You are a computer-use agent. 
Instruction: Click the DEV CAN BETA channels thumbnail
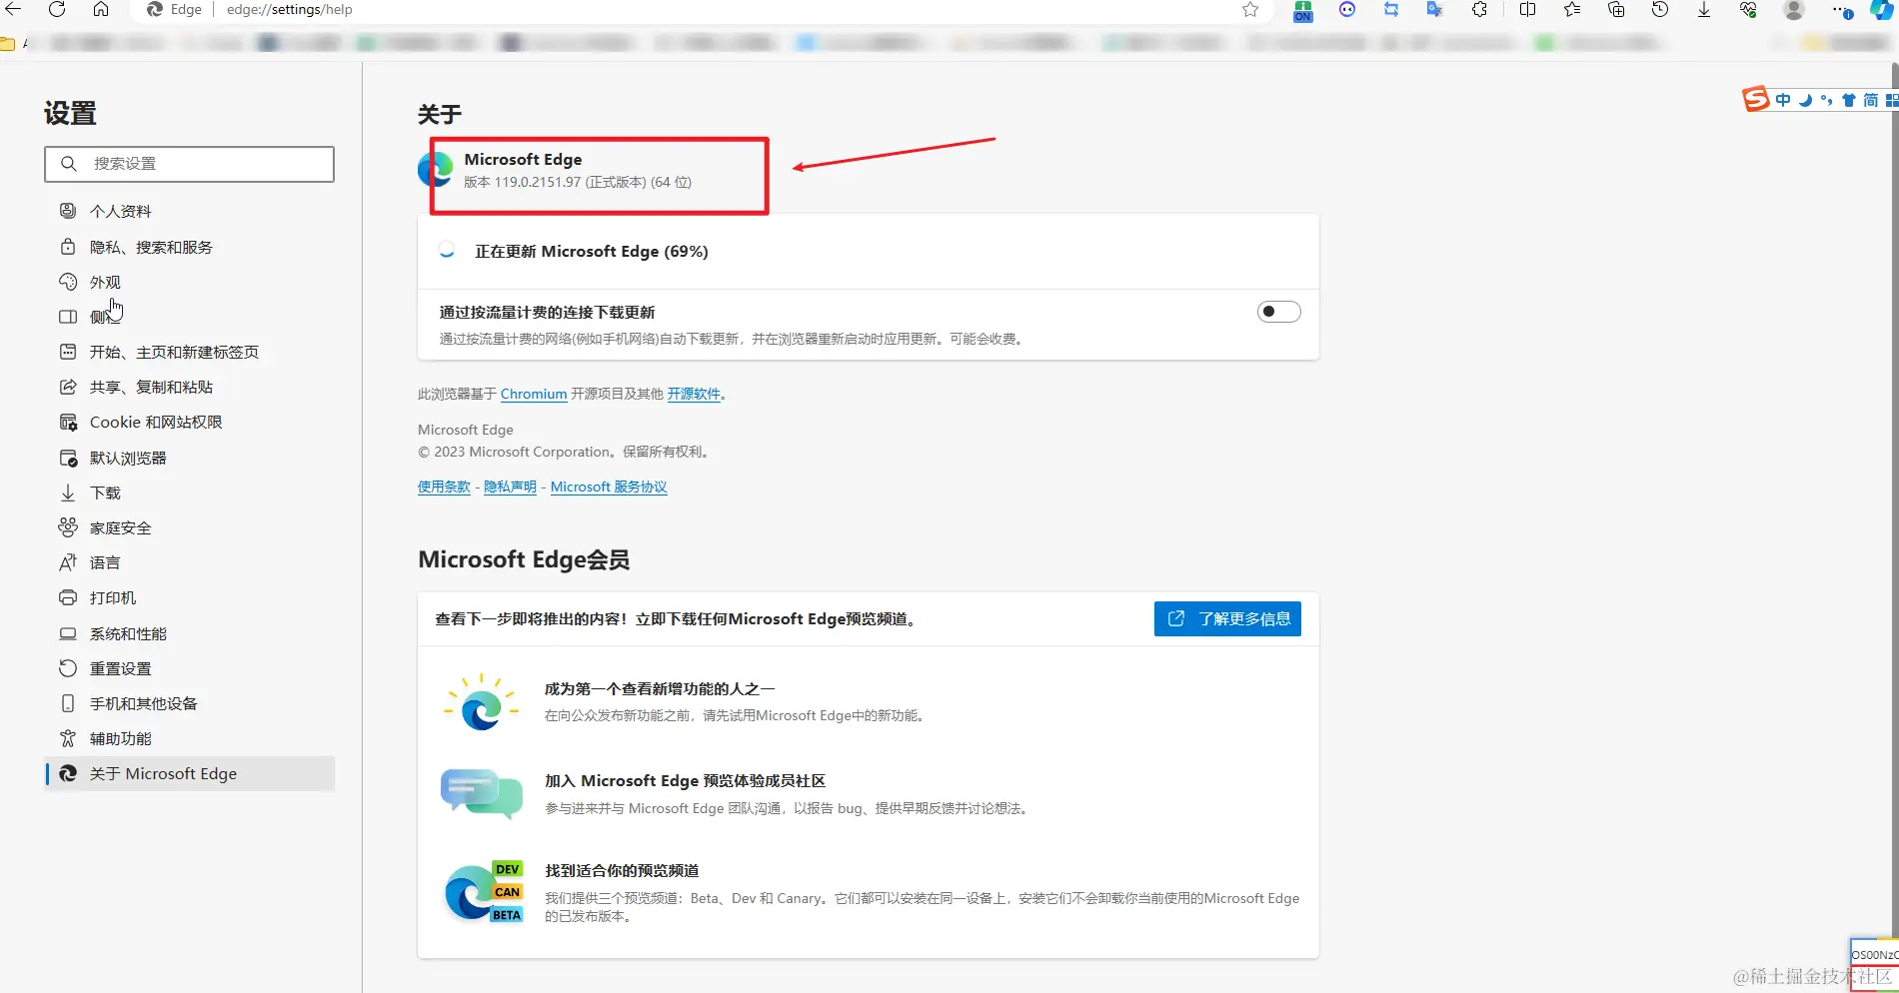pos(484,892)
